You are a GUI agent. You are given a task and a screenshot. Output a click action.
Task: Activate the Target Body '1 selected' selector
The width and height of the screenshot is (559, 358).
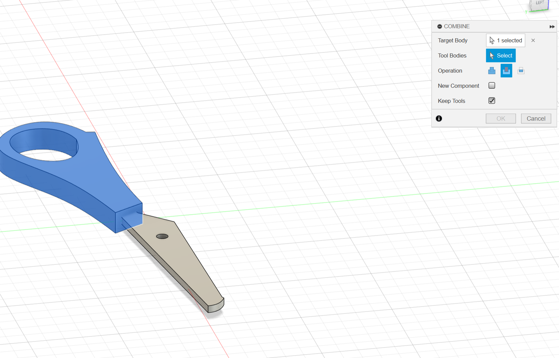pyautogui.click(x=505, y=40)
